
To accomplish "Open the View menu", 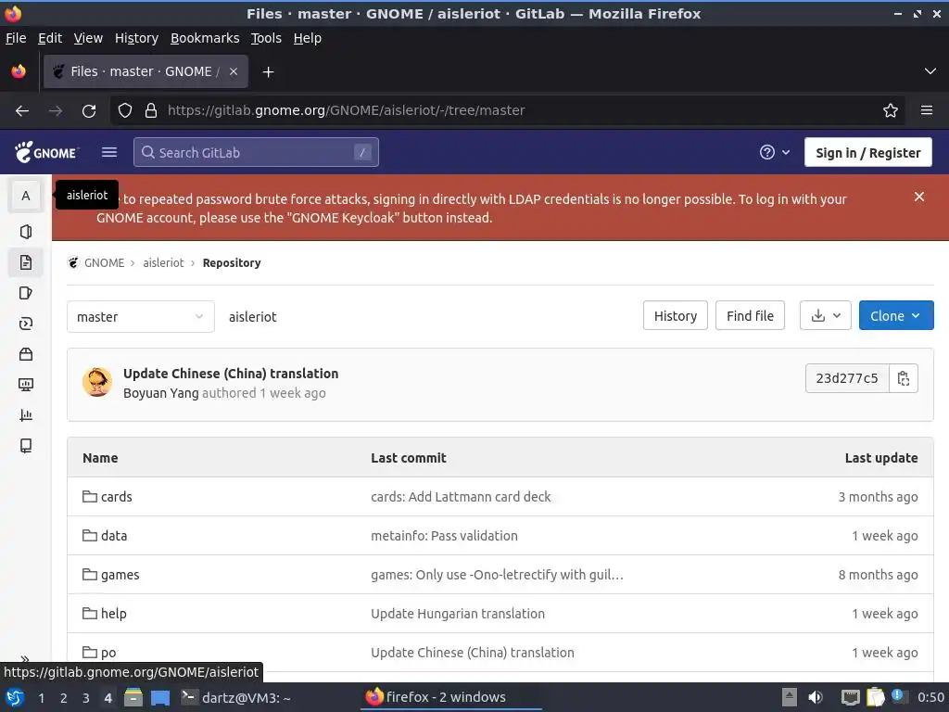I will [x=88, y=38].
